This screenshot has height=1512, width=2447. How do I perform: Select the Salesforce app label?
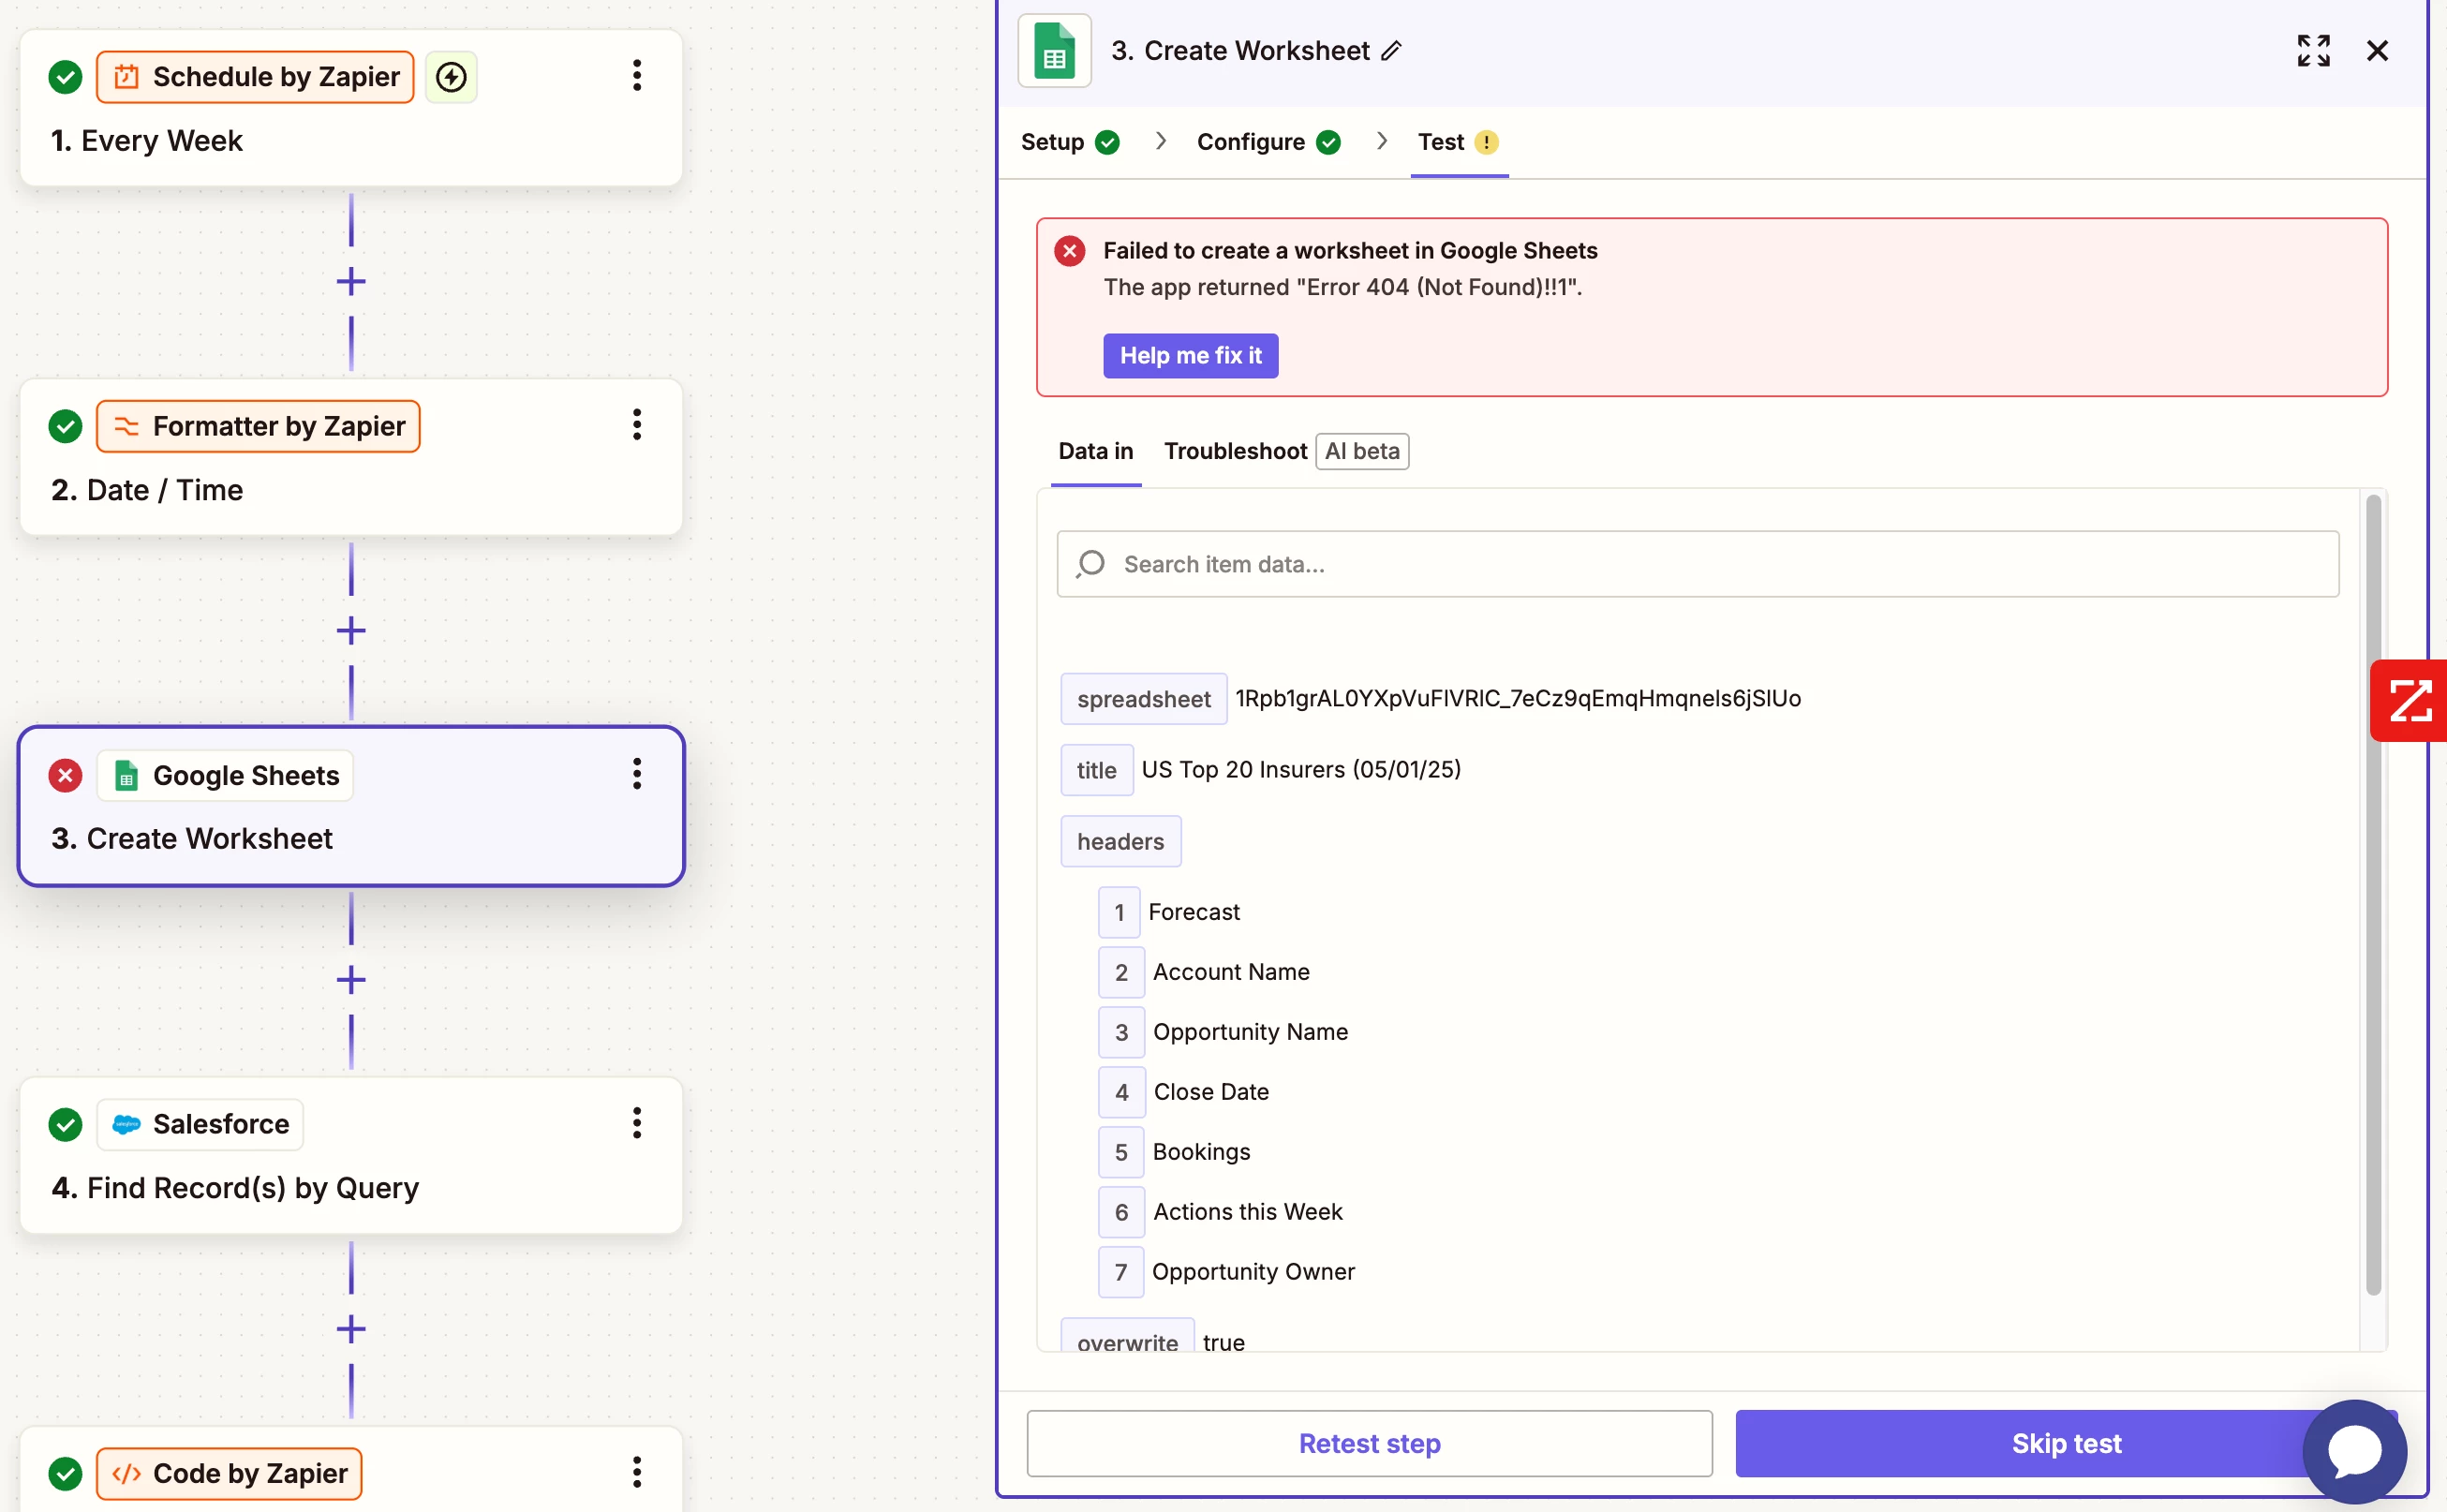click(200, 1124)
